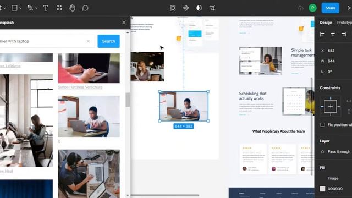
Task: Clear the Unsplash search field
Action: (x=88, y=41)
